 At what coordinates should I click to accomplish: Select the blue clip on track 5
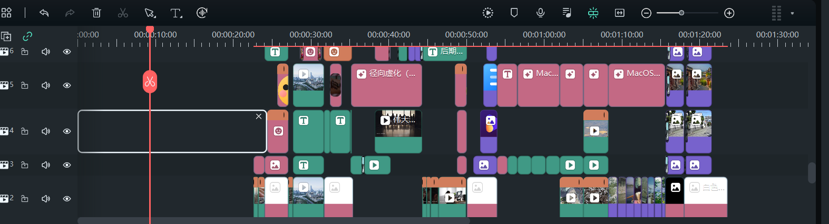coord(490,85)
